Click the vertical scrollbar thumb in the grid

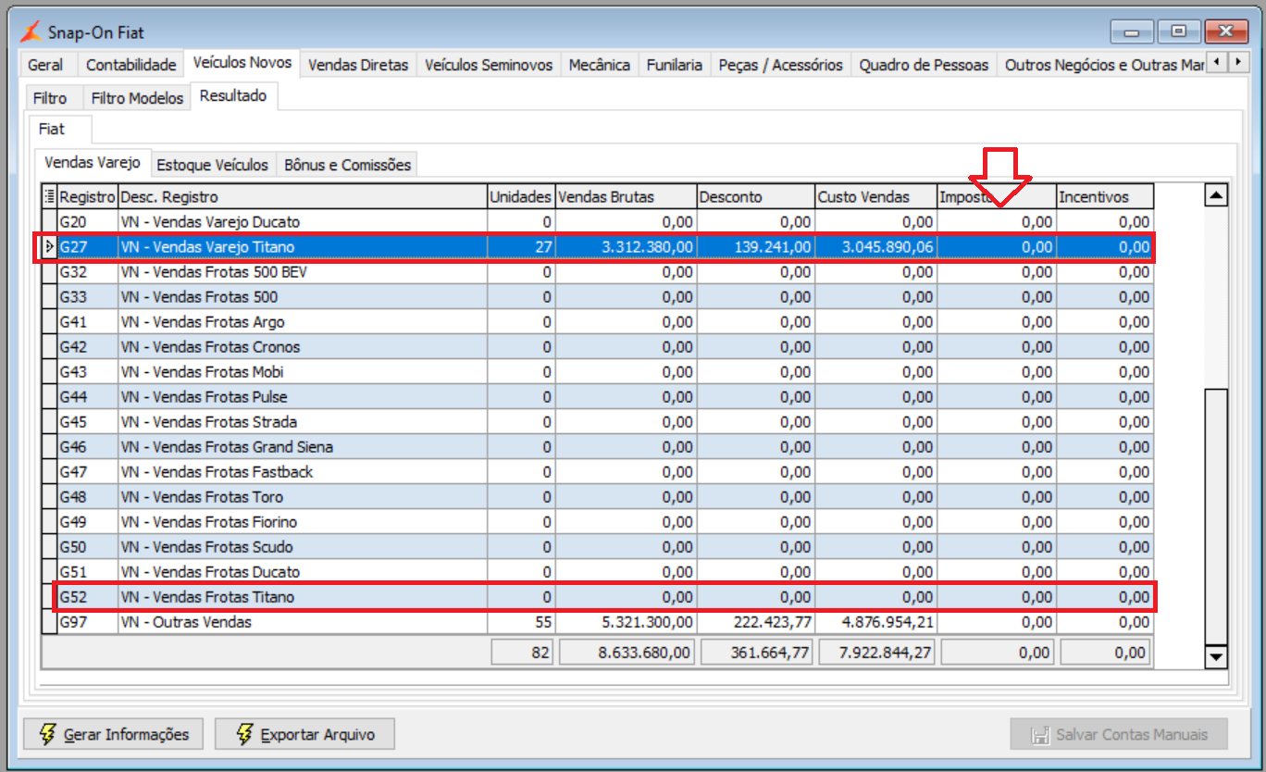(1216, 515)
